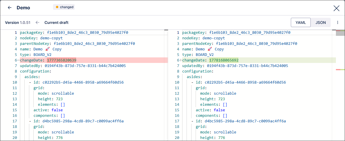This screenshot has width=345, height=141.
Task: Select the Version 1.0.51 label
Action: 18,22
